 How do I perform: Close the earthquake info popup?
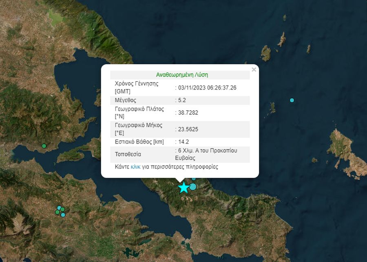coord(254,70)
